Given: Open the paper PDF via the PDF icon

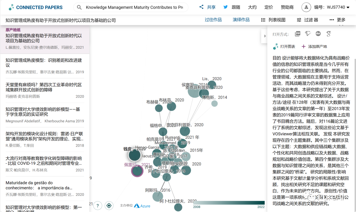Looking at the screenshot, I should [x=298, y=33].
